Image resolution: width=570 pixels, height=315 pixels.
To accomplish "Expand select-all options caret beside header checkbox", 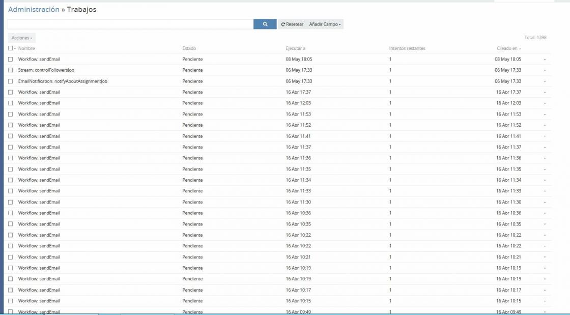I will click(15, 49).
